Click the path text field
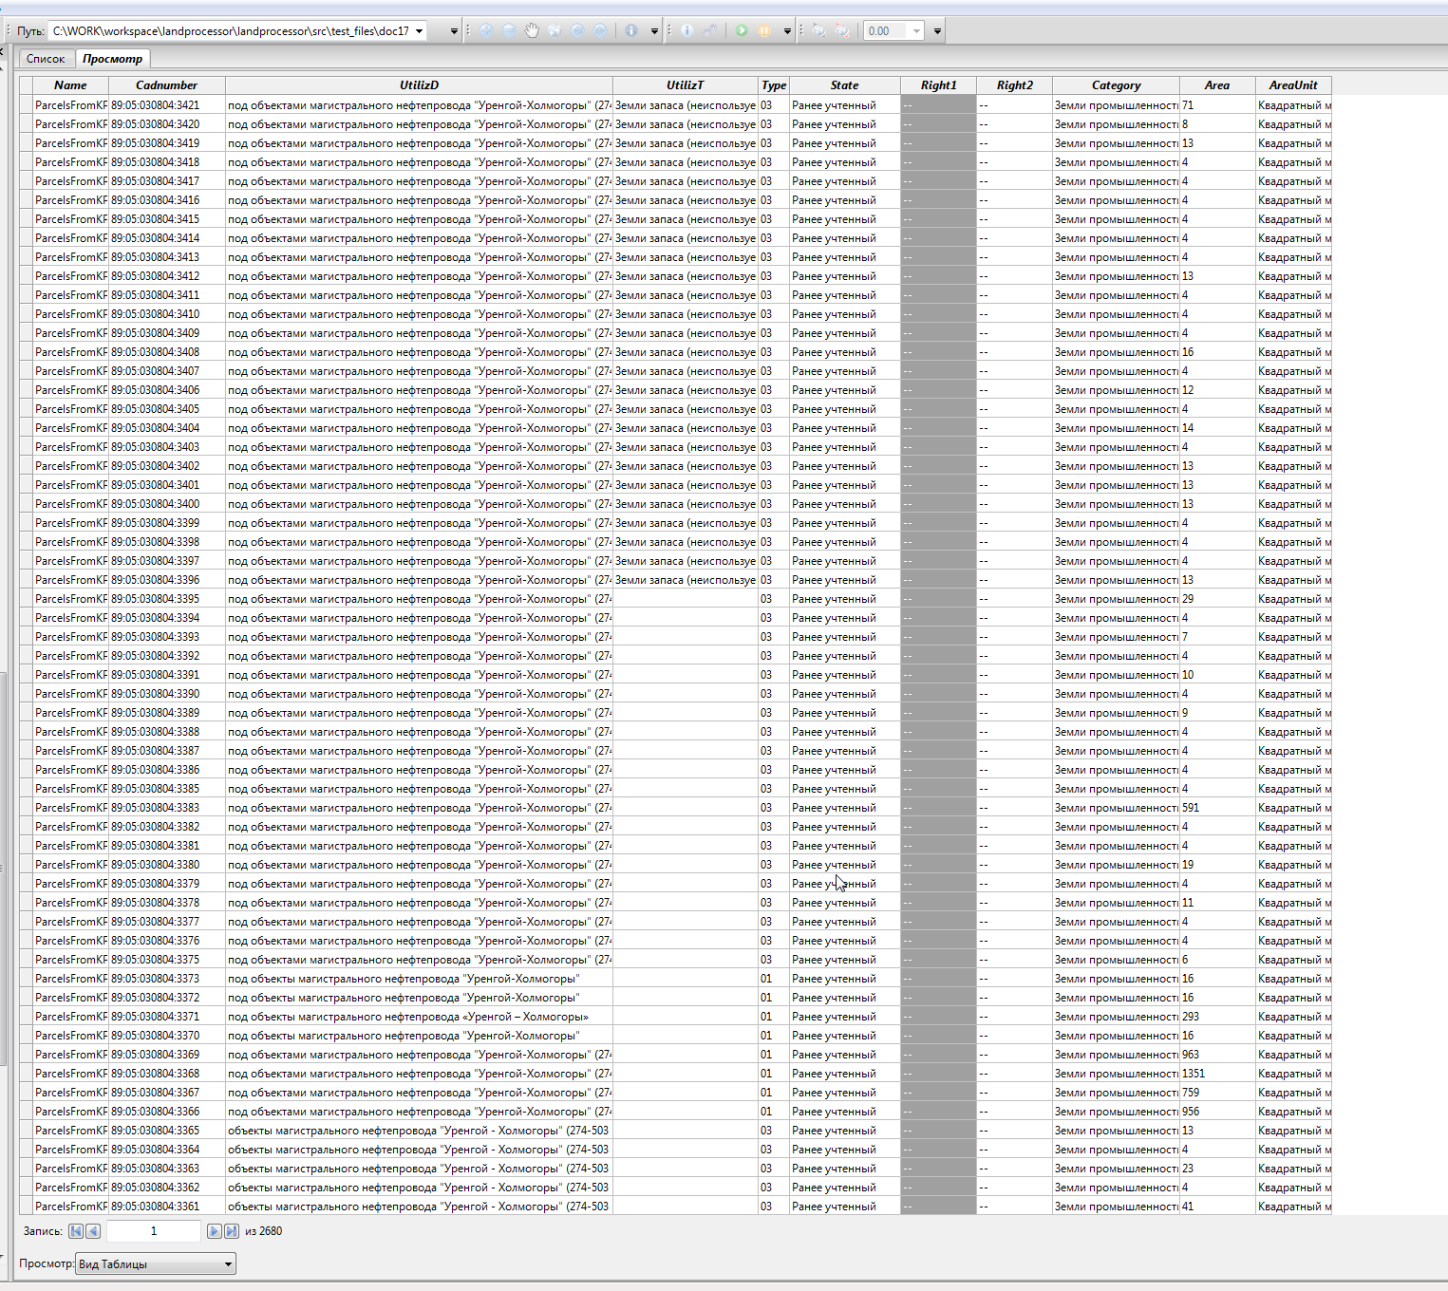The height and width of the screenshot is (1291, 1448). coord(231,31)
